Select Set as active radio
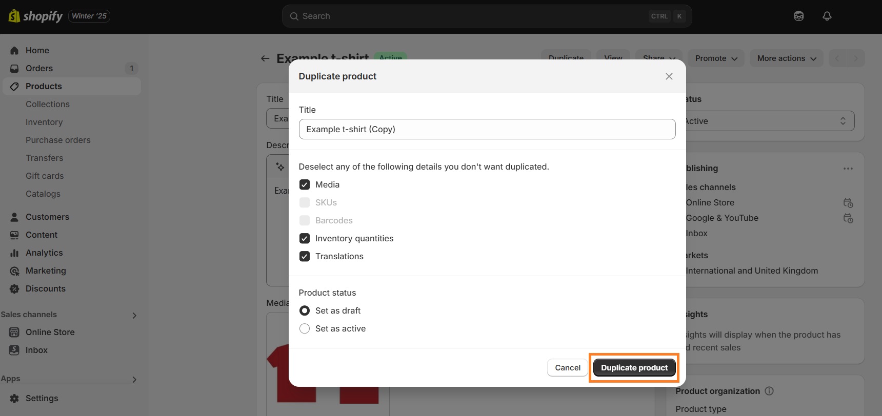The image size is (882, 416). 305,328
